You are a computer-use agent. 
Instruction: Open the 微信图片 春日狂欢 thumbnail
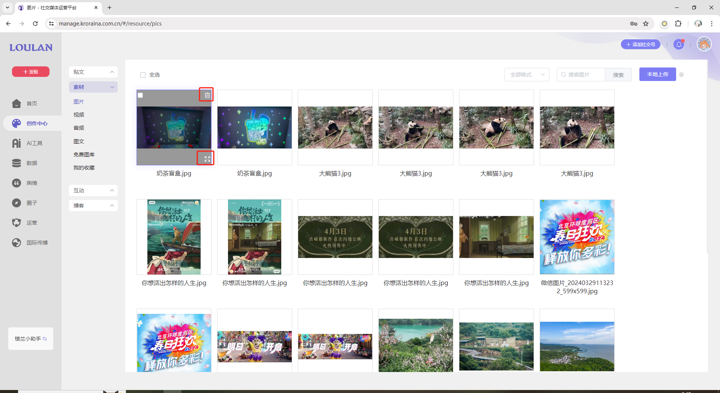coord(577,237)
